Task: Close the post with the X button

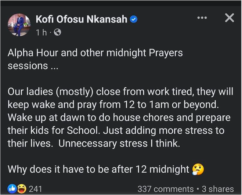Action: pos(230,18)
